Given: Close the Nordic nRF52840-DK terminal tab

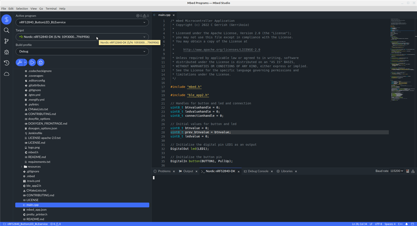Looking at the screenshot, I should (238, 171).
